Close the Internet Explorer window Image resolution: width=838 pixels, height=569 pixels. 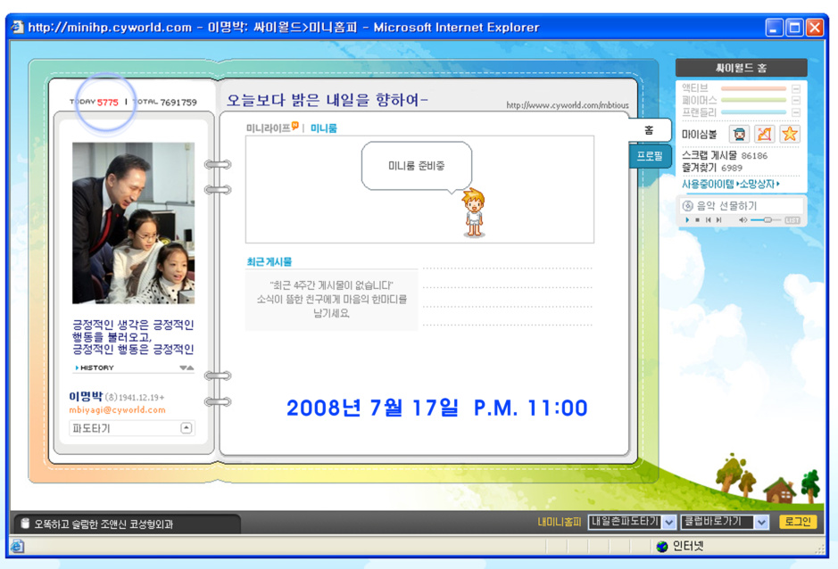click(x=815, y=28)
